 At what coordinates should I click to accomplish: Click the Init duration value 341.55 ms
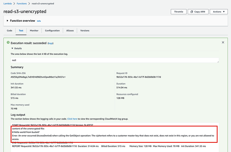pos(16,88)
